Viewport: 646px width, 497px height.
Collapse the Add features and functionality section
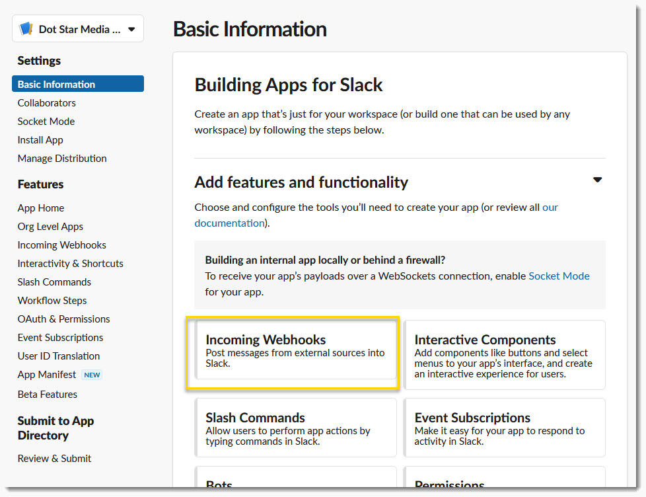[x=597, y=180]
